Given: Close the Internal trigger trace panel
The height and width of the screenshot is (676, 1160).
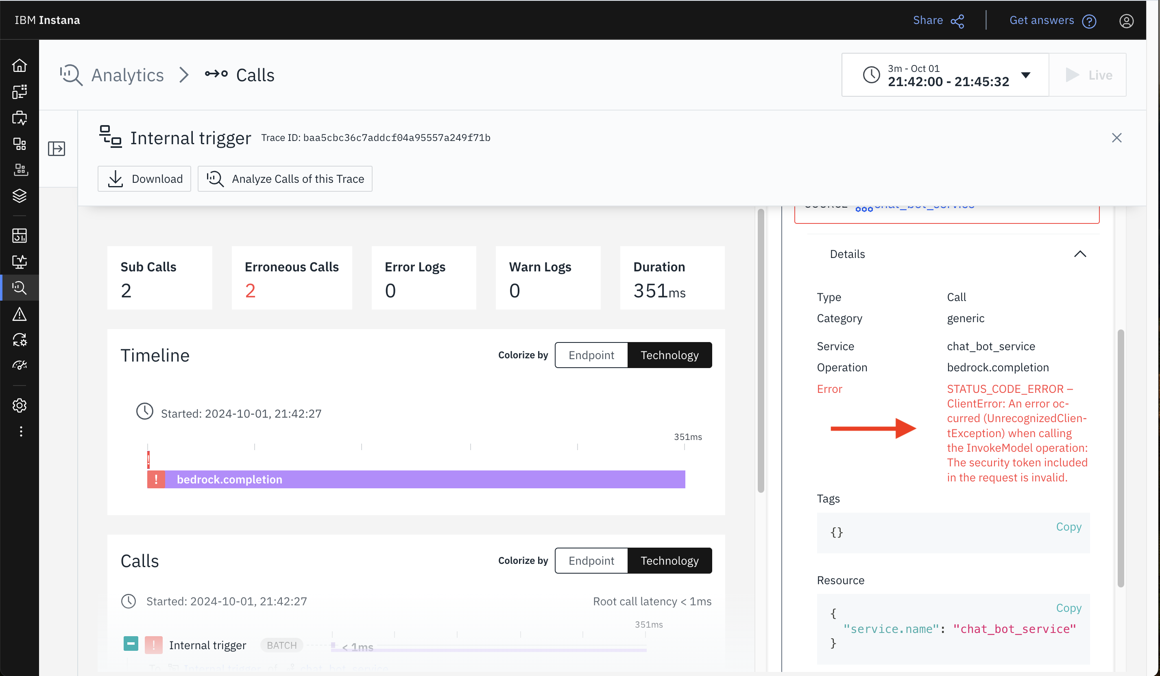Looking at the screenshot, I should coord(1117,137).
